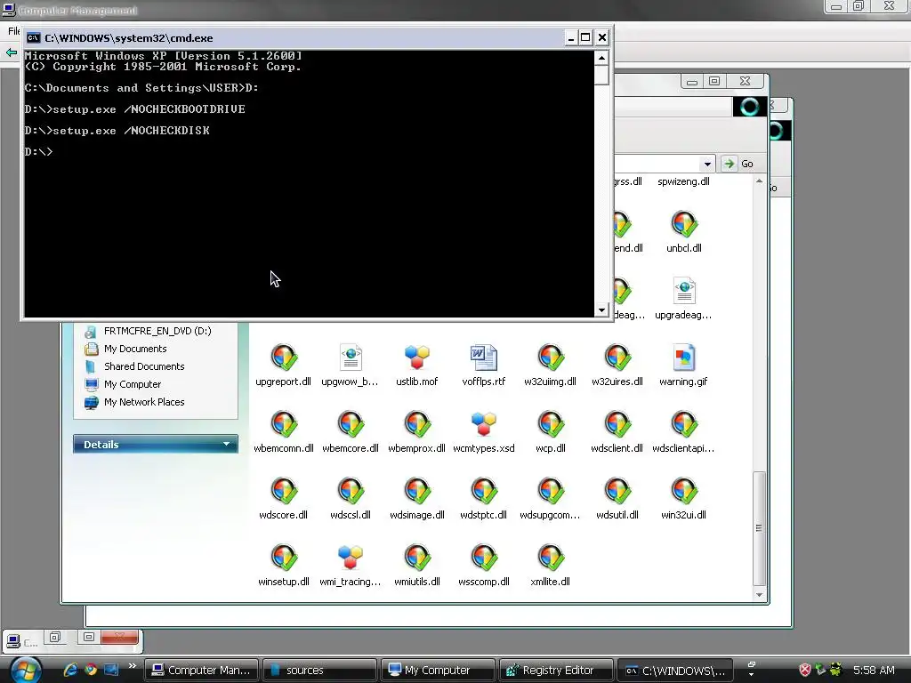Select the wbemprox.dll file icon
The image size is (911, 683).
(x=417, y=424)
